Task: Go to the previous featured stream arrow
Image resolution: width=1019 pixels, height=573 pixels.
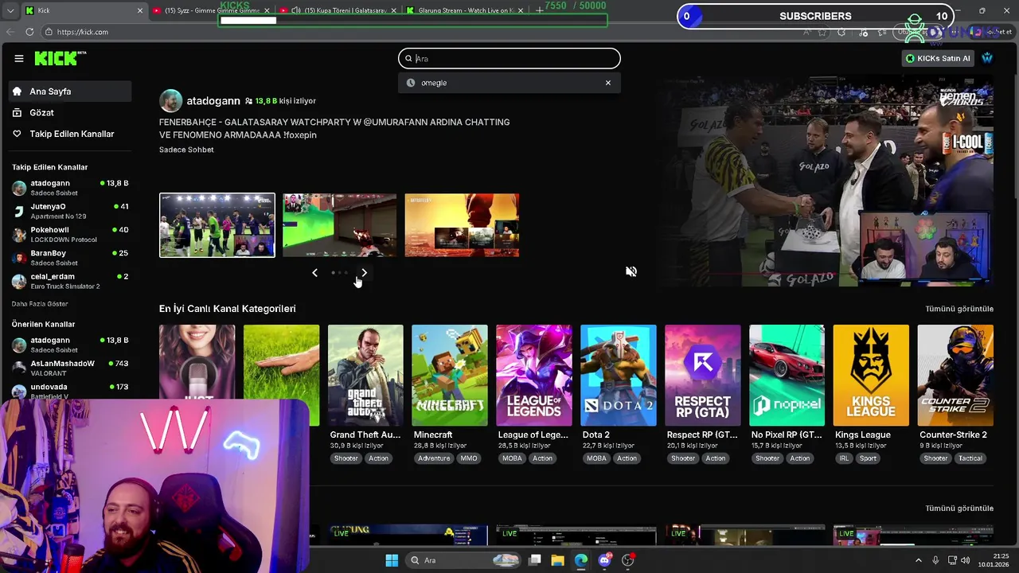Action: coord(314,273)
